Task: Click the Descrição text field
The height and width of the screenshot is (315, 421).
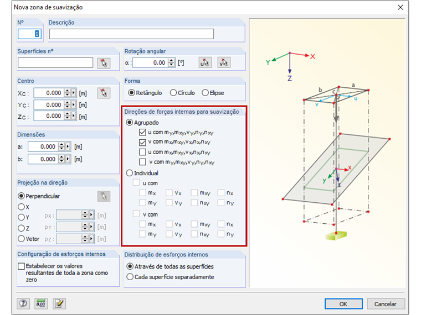Action: point(131,34)
